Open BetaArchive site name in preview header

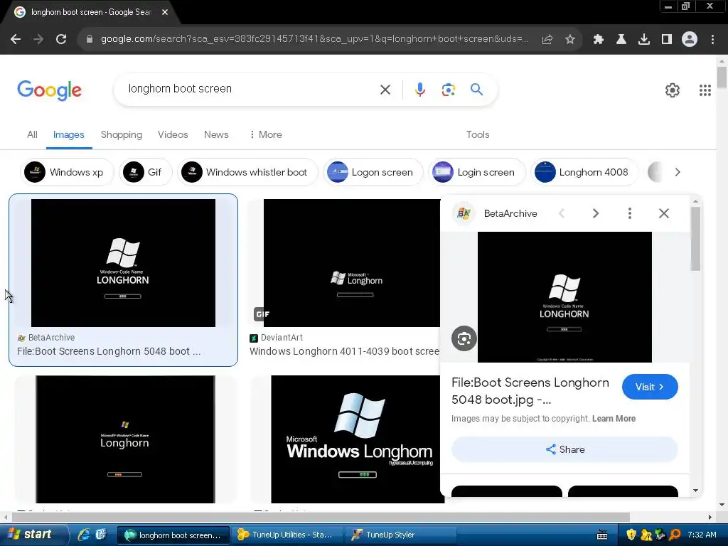click(510, 213)
